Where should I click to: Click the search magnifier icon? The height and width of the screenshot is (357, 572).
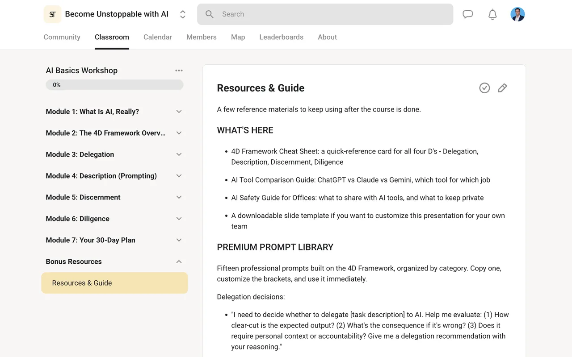click(x=210, y=14)
